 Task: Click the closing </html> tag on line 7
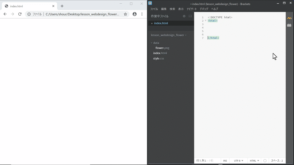(x=213, y=38)
